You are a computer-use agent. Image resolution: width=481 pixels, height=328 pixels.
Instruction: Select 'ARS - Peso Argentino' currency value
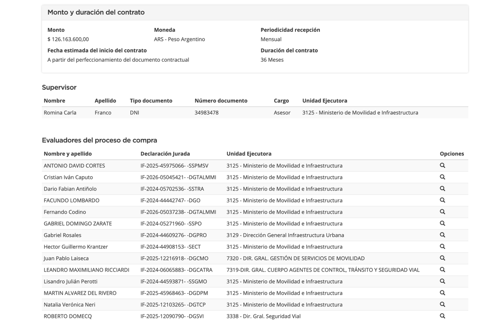[179, 39]
